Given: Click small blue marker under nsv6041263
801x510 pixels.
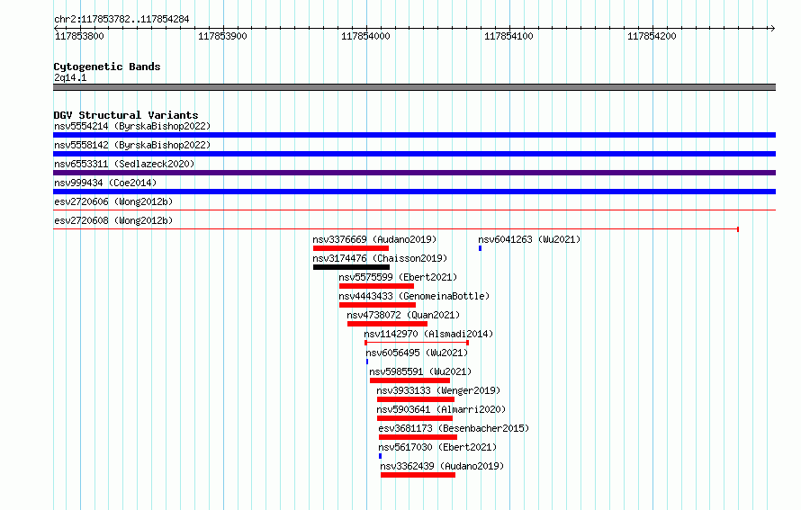Looking at the screenshot, I should pos(481,248).
